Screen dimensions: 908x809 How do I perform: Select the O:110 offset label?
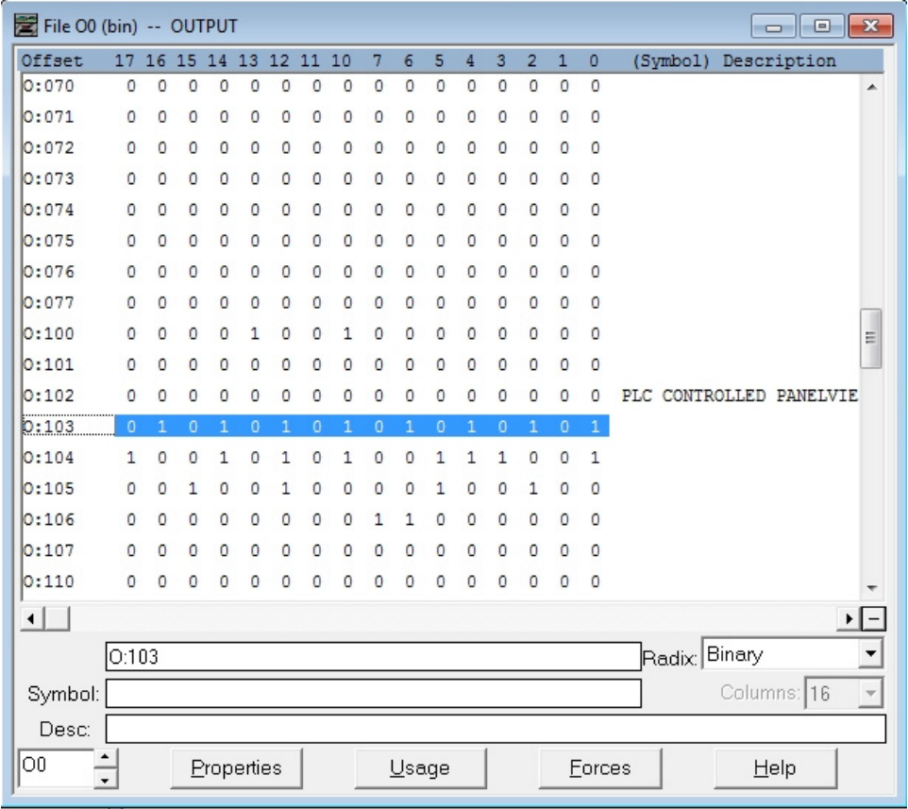(49, 581)
